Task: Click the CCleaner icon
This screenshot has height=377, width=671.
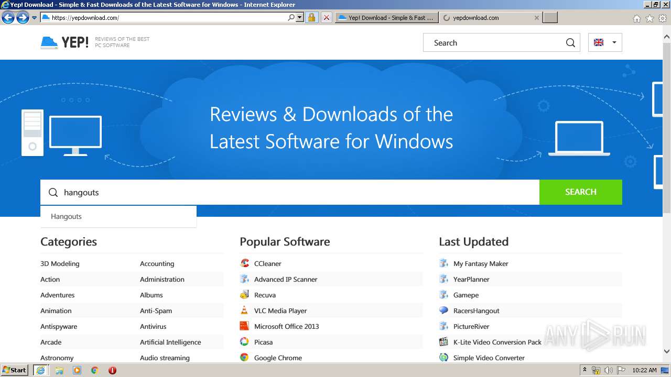Action: (244, 263)
